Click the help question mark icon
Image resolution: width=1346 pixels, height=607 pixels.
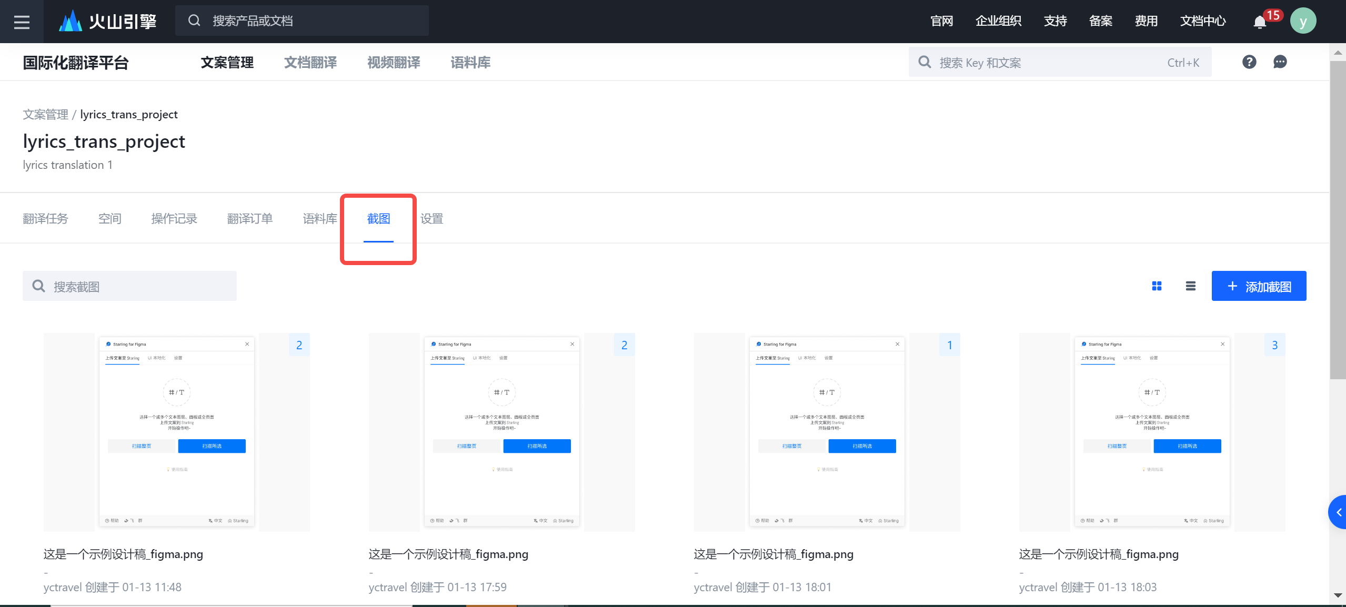(x=1249, y=62)
